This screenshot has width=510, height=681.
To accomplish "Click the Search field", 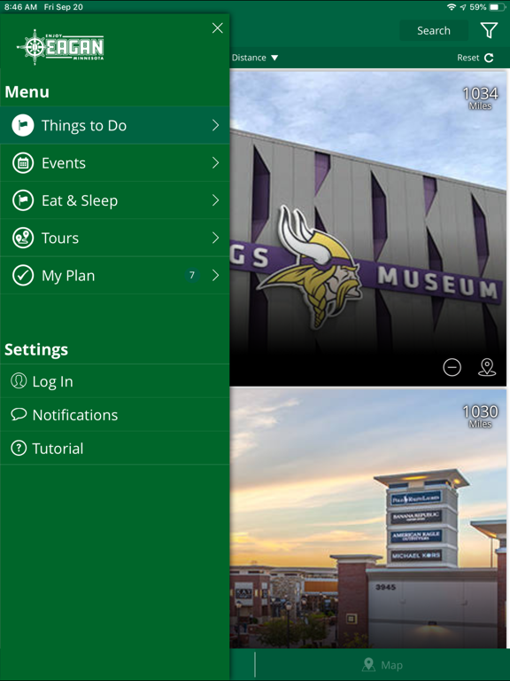I will point(434,30).
